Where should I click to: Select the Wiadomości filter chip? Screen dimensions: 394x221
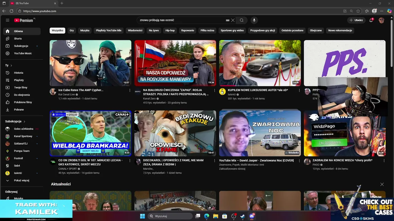135,30
